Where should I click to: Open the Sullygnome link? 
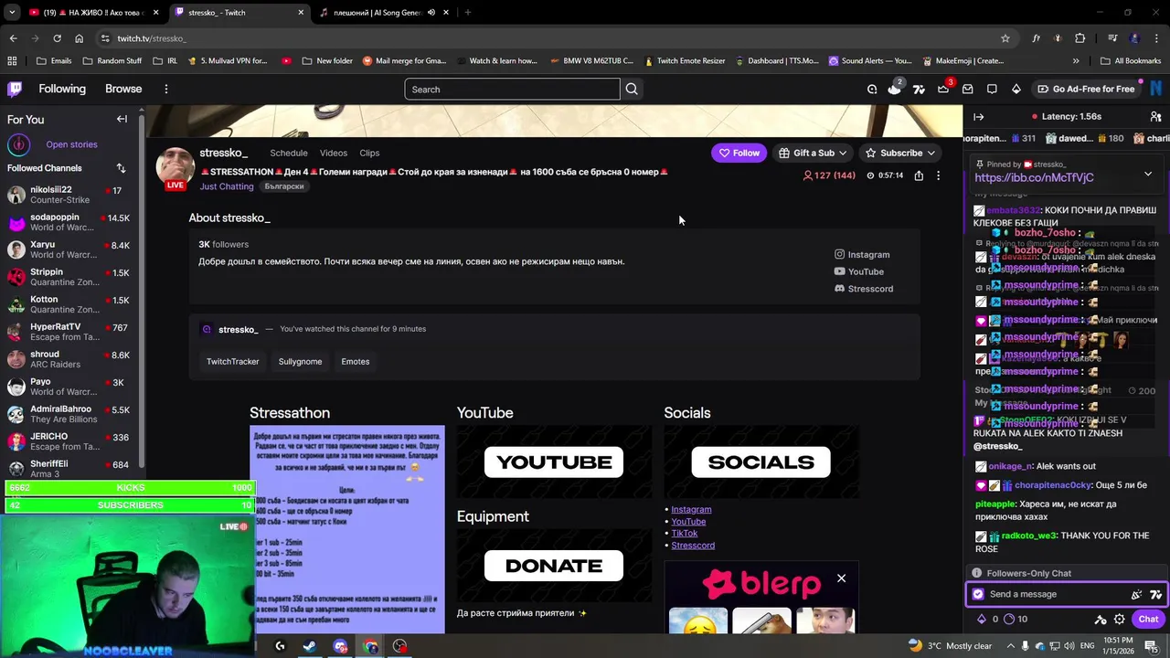pos(300,361)
